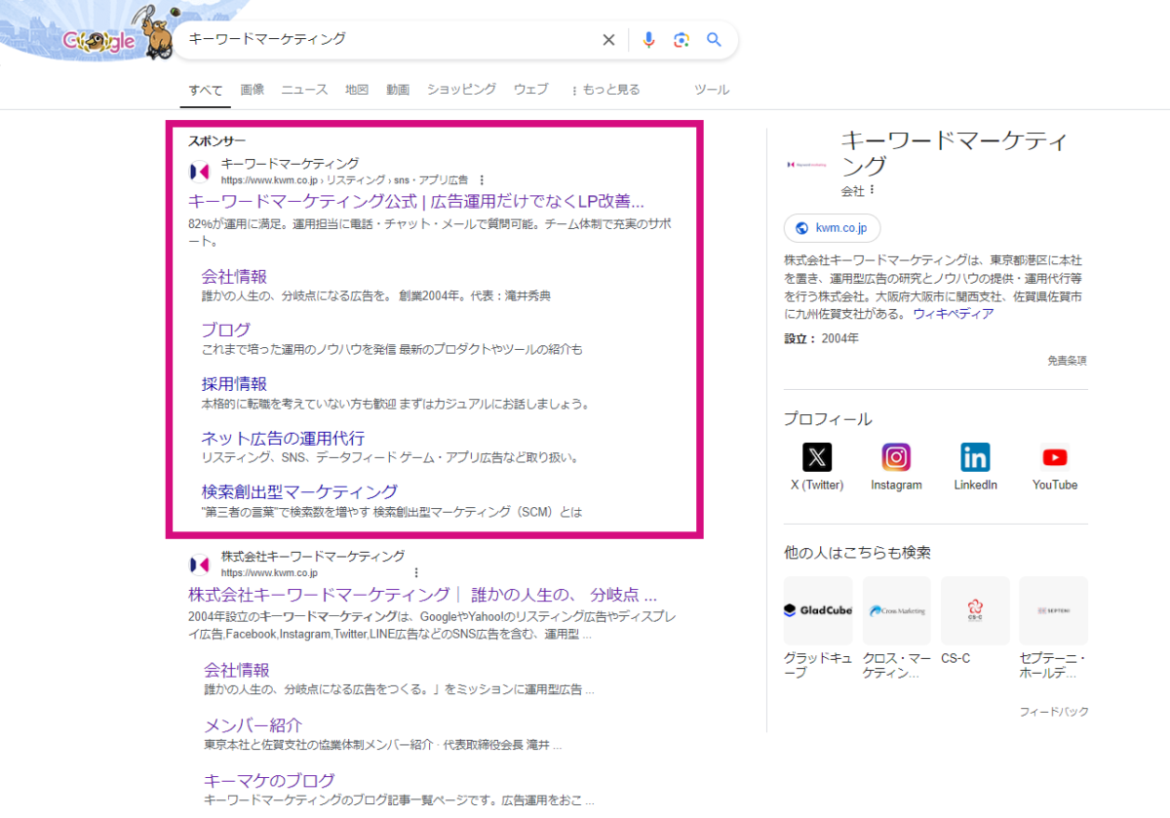This screenshot has height=818, width=1170.
Task: Open the Instagram profile icon
Action: click(x=896, y=457)
